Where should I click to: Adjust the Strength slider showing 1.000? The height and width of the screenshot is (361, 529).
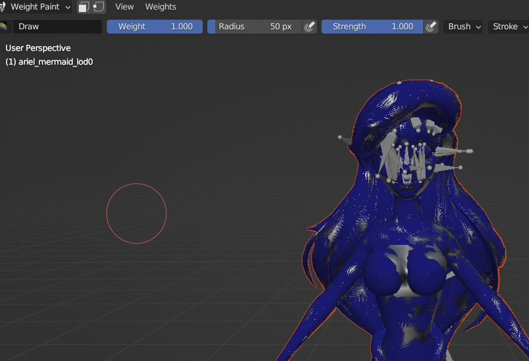(x=372, y=27)
